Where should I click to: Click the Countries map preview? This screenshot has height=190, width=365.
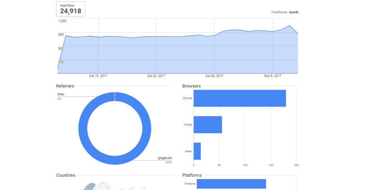pyautogui.click(x=115, y=186)
